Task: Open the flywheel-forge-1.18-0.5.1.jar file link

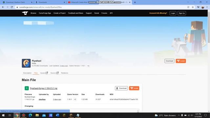Action: pyautogui.click(x=44, y=88)
